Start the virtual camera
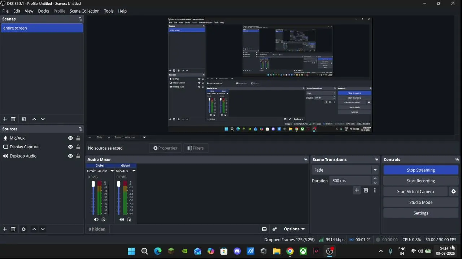Image resolution: width=462 pixels, height=259 pixels. 415,192
